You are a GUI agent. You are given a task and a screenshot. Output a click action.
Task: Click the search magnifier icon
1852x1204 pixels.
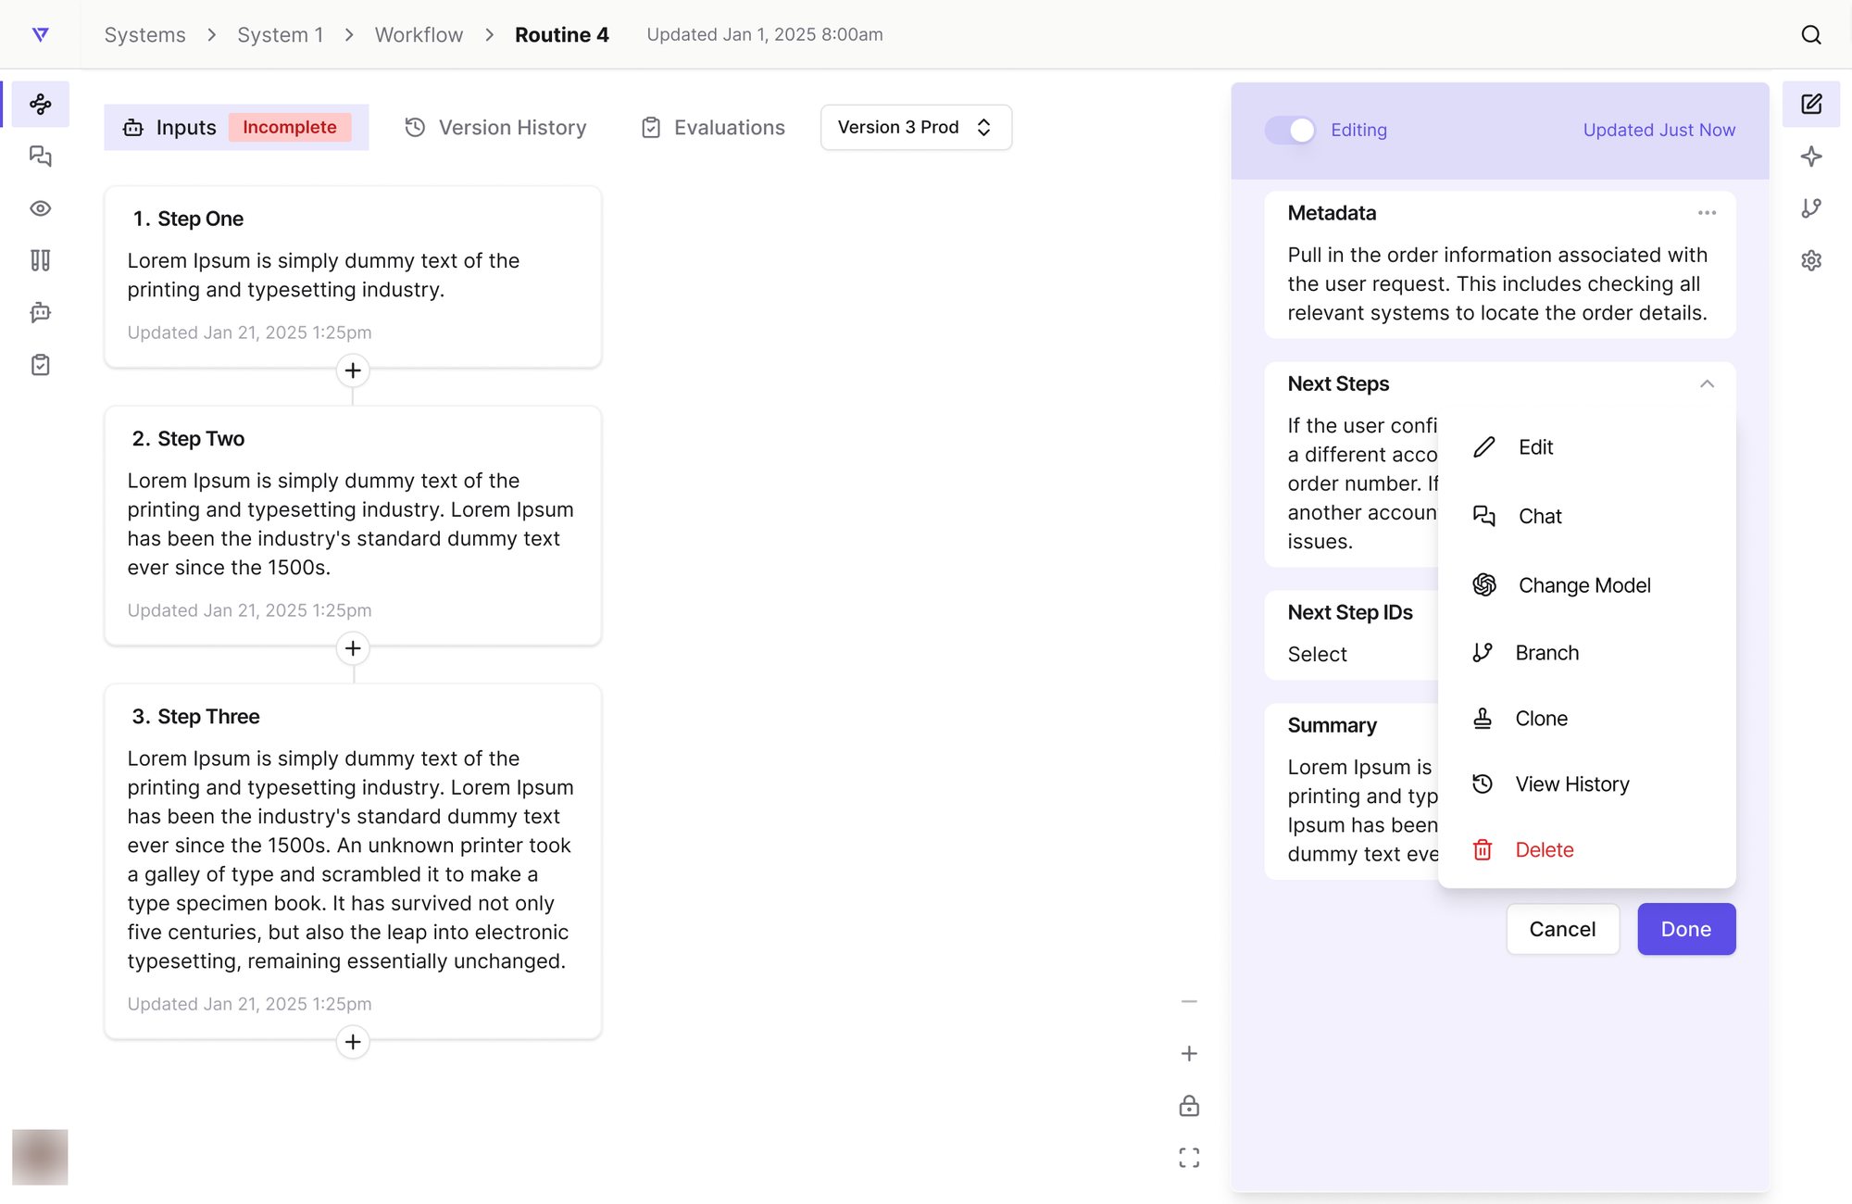[x=1811, y=34]
